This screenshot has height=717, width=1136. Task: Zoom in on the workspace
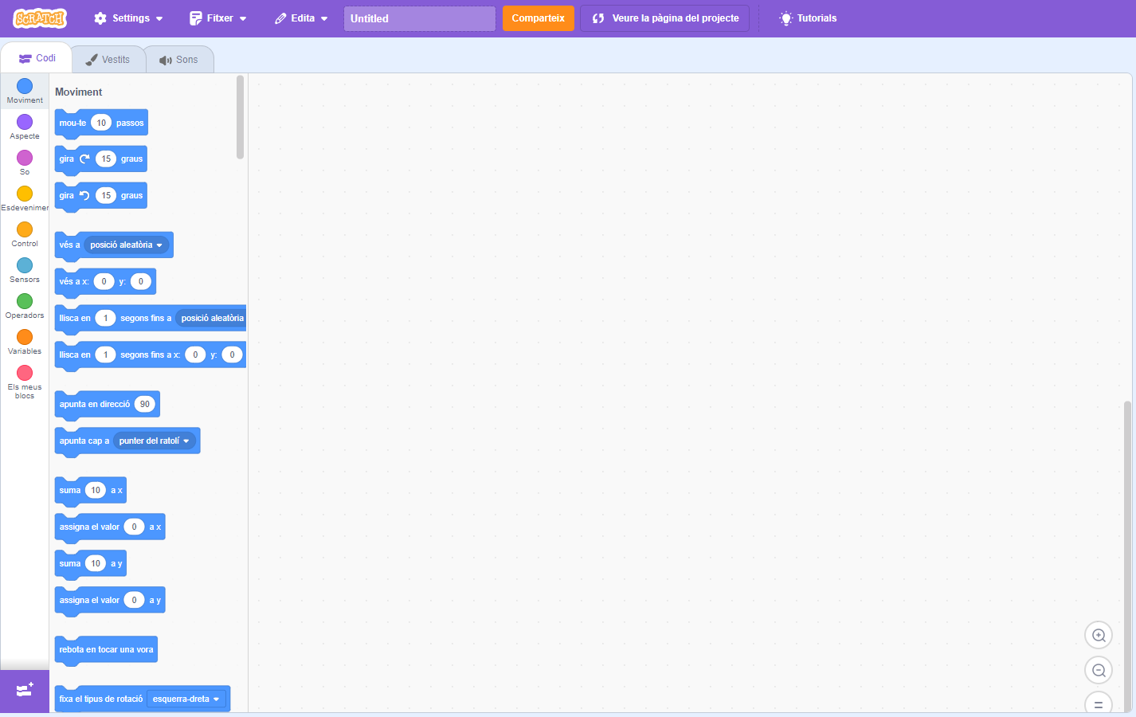(x=1099, y=635)
